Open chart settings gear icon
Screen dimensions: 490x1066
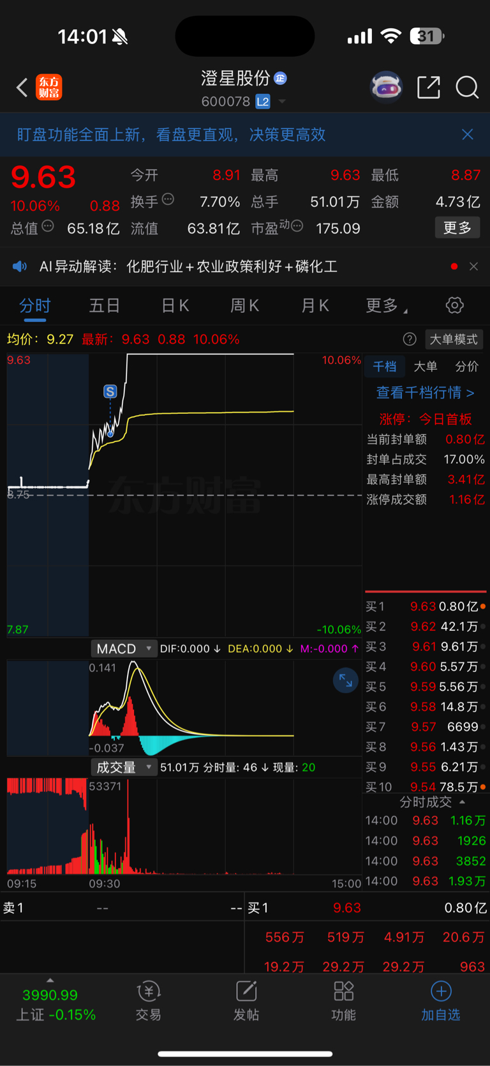pos(454,305)
